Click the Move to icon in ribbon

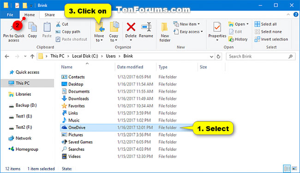100,27
